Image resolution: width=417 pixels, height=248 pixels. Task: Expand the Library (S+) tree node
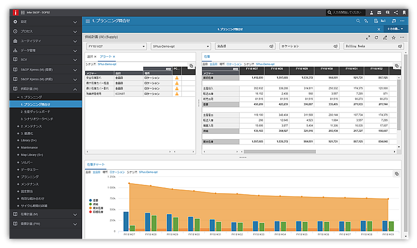tap(18, 140)
